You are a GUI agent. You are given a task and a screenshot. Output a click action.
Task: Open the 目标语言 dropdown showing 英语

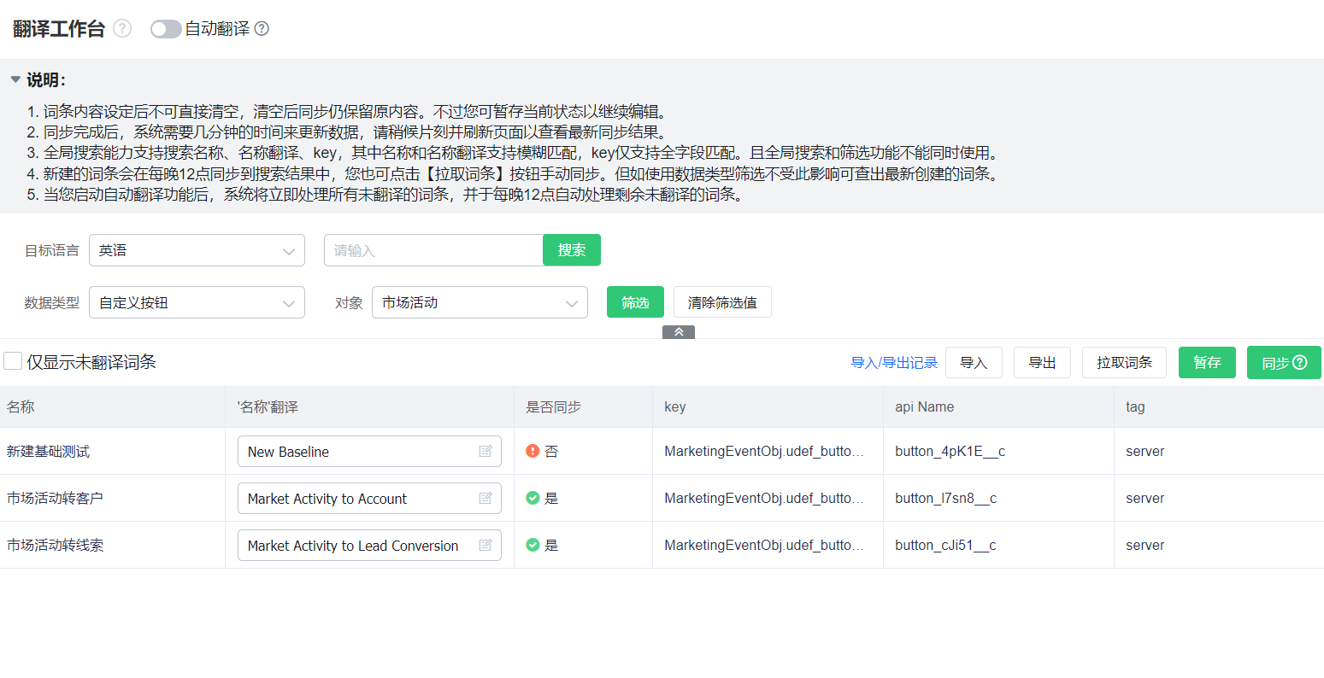197,250
